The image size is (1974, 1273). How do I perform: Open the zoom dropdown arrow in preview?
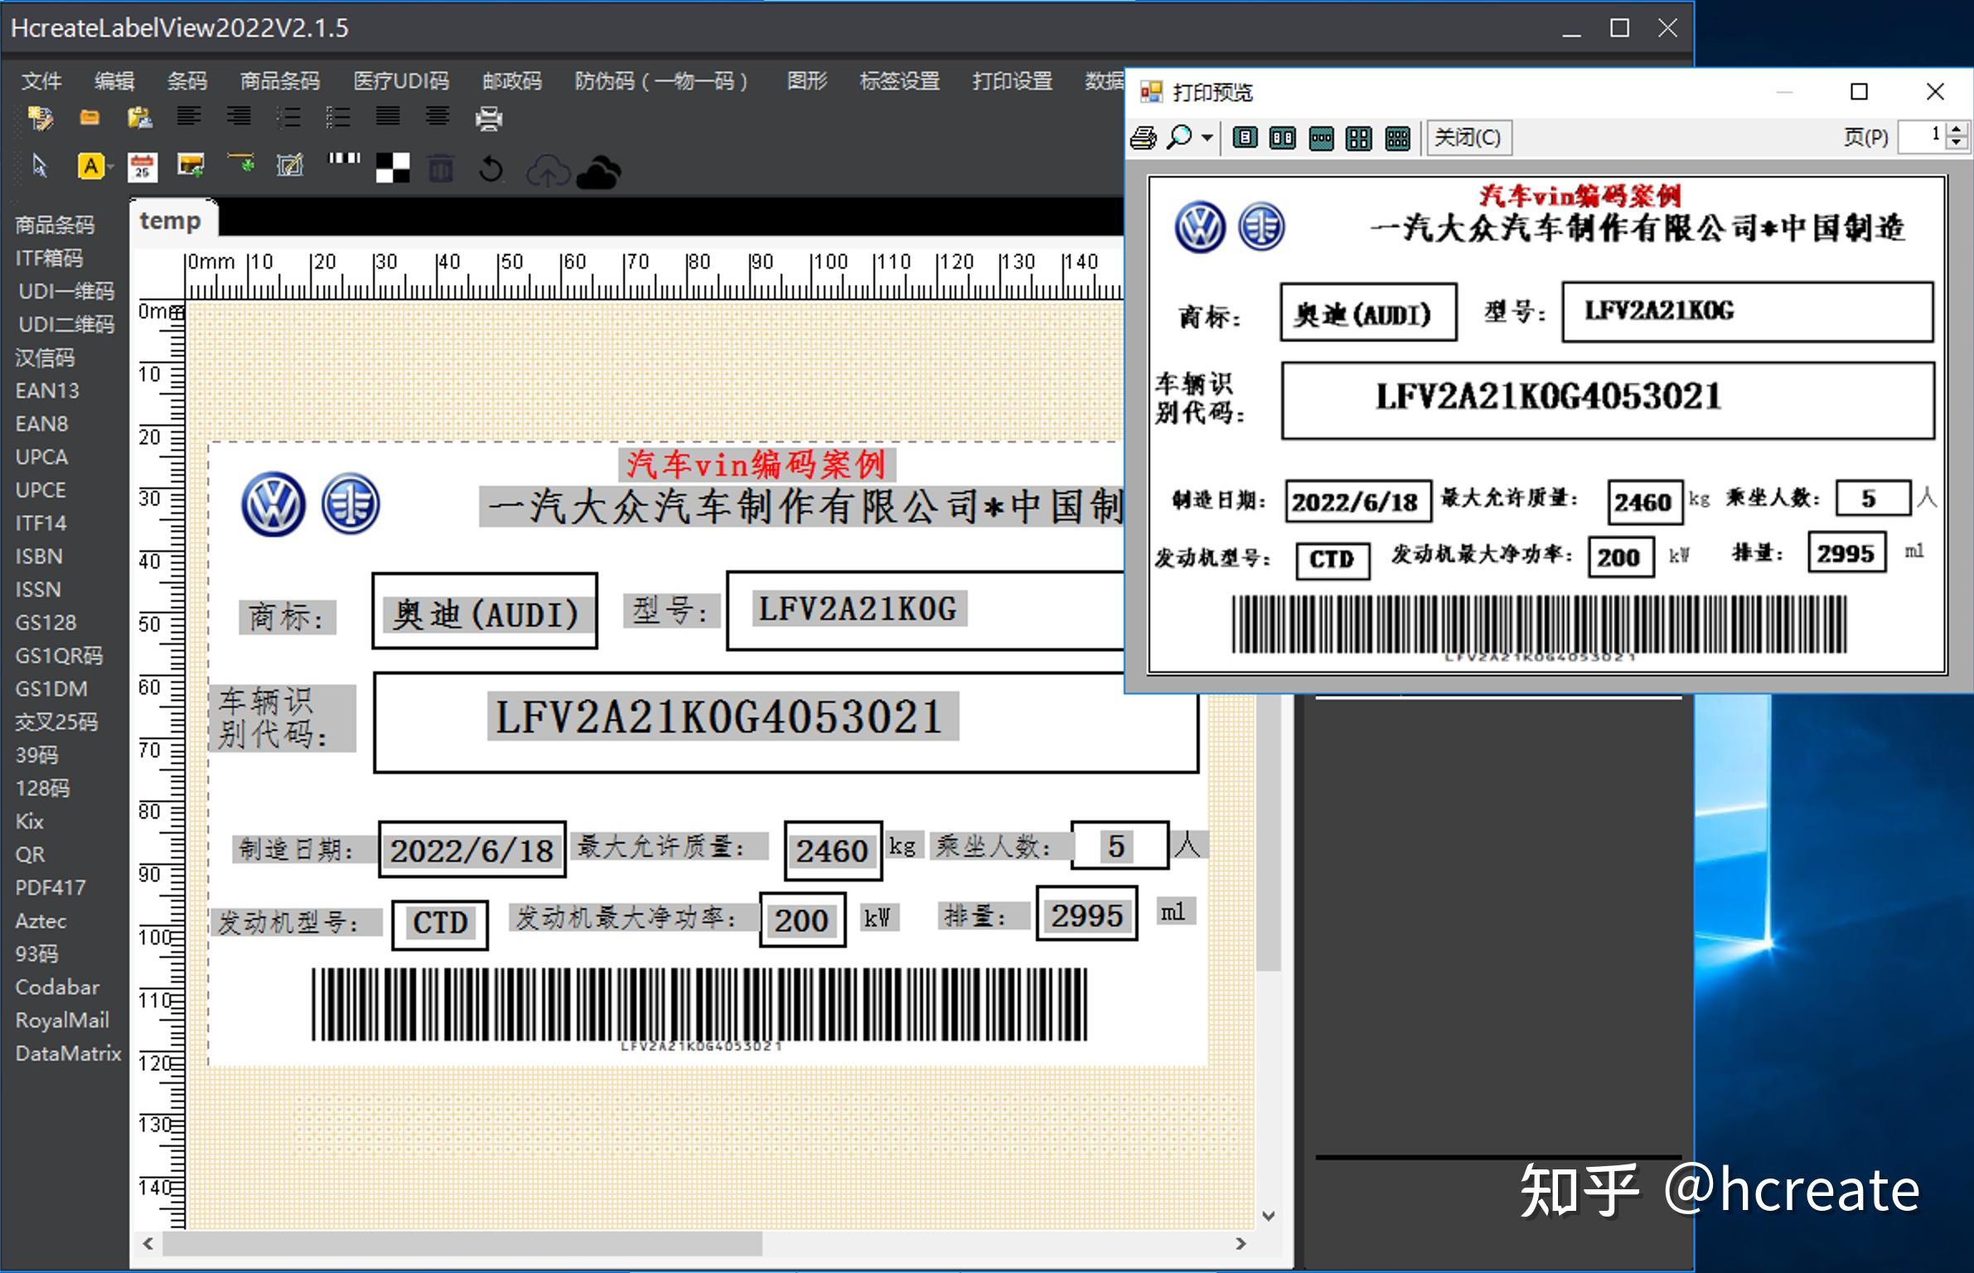click(x=1207, y=138)
